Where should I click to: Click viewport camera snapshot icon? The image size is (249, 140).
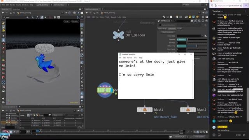[x=59, y=17]
